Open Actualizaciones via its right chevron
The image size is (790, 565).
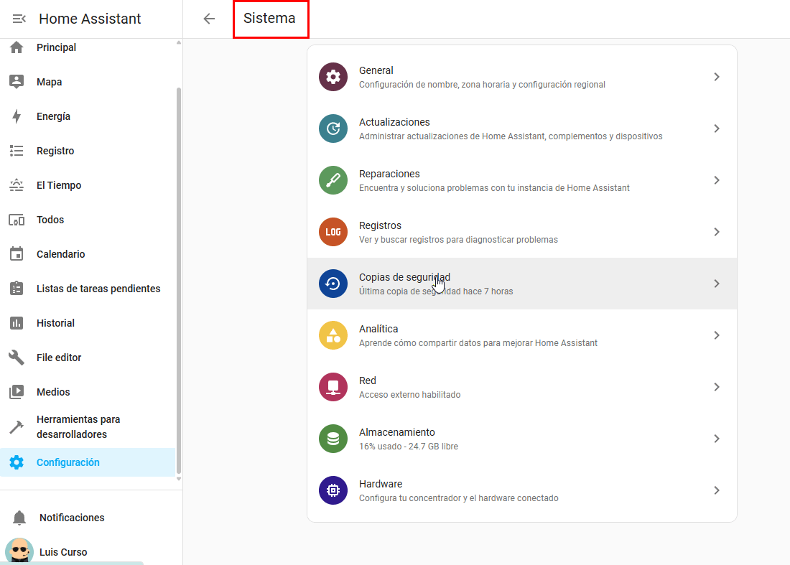coord(717,129)
